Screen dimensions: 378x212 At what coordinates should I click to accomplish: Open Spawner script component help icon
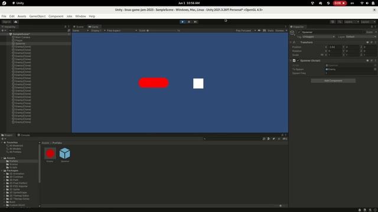[367, 61]
